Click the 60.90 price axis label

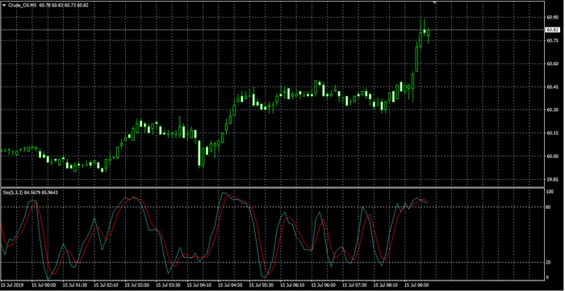(551, 17)
